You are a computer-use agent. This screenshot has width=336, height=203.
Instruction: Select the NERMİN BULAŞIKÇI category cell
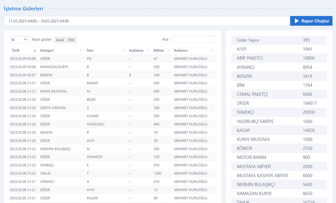point(62,149)
